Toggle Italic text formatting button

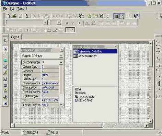point(73,23)
